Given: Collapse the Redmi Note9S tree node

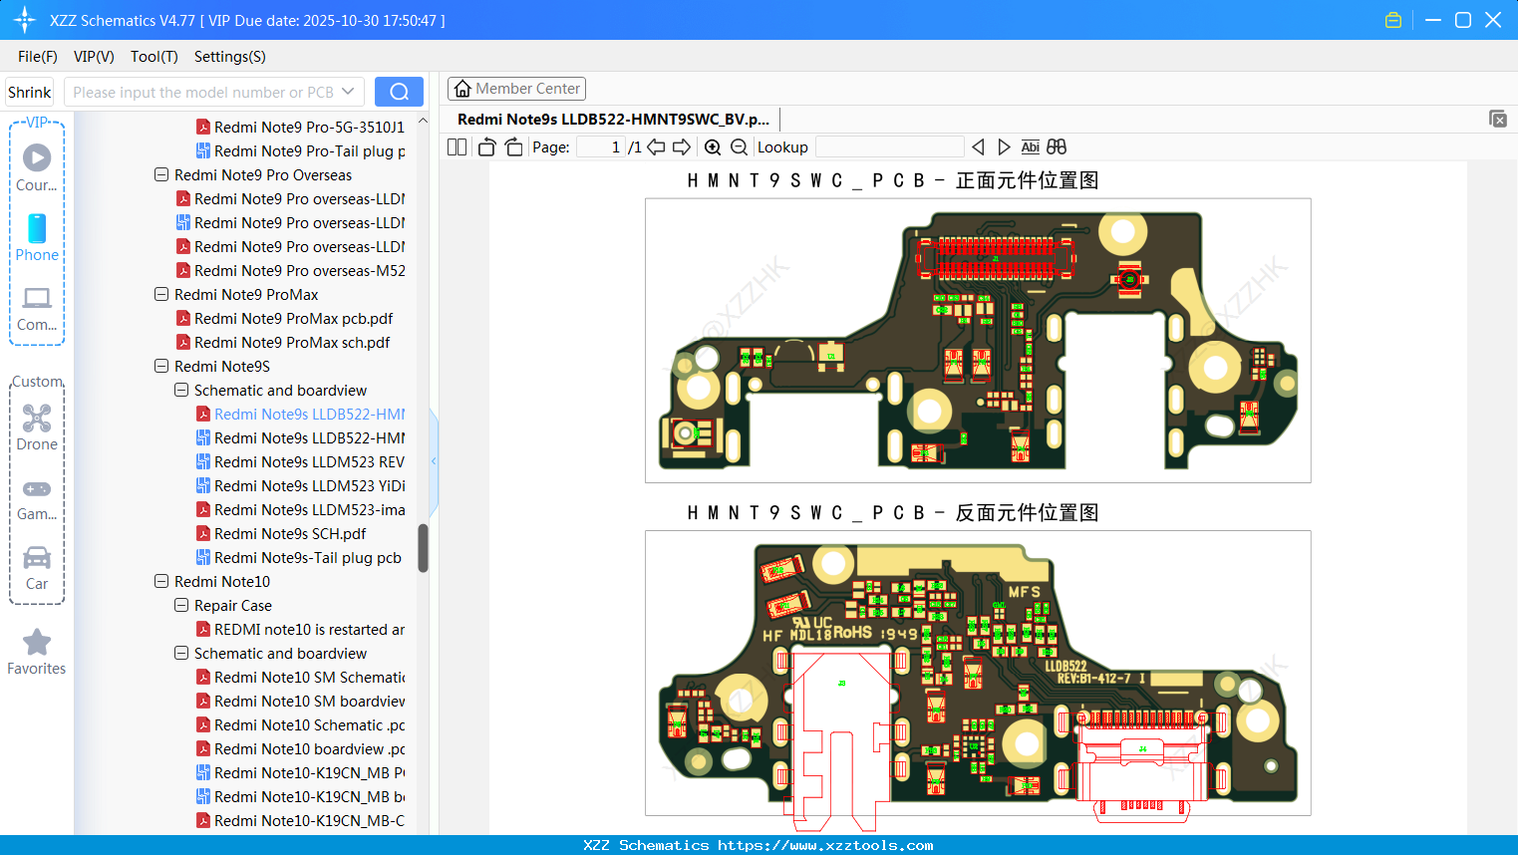Looking at the screenshot, I should click(160, 366).
